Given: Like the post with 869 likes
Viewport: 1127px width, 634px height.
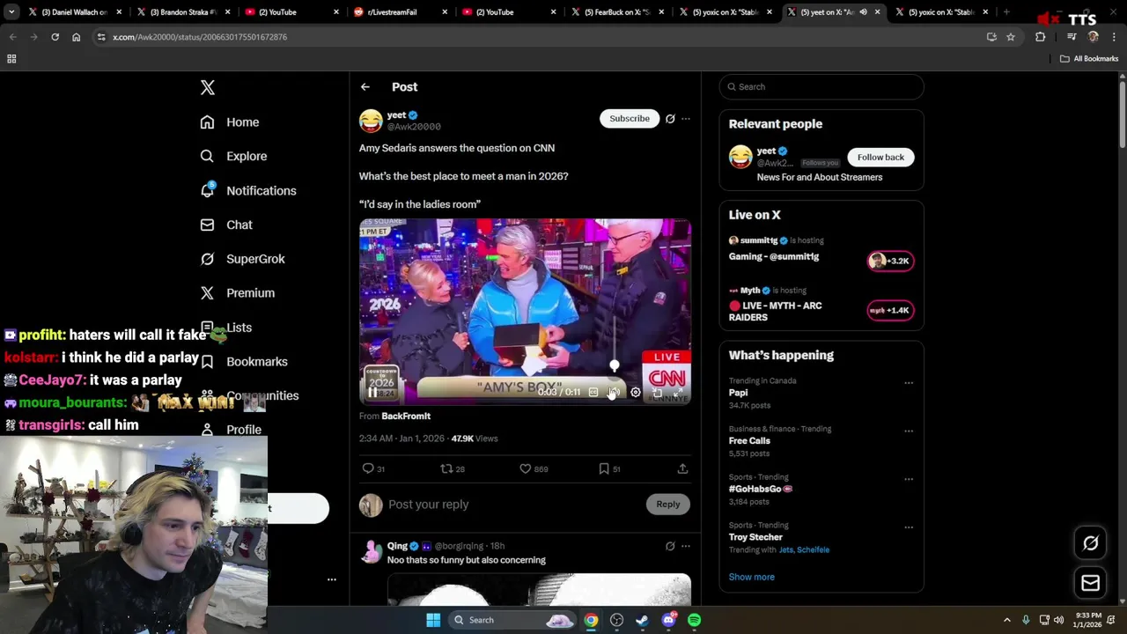Looking at the screenshot, I should click(526, 468).
